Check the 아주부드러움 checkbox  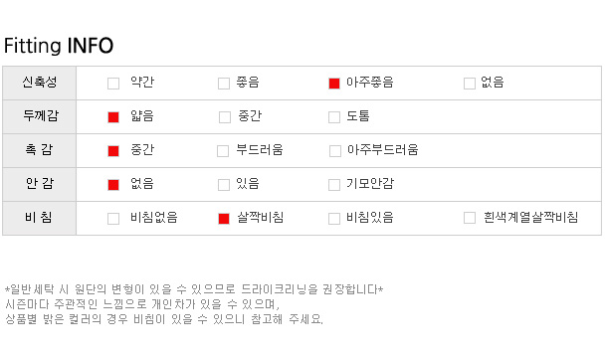(335, 151)
